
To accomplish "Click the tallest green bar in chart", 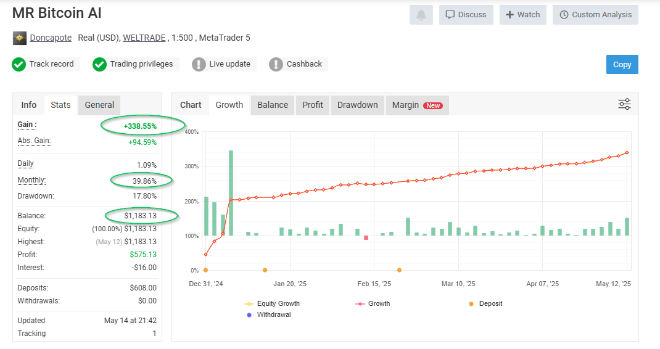I will pyautogui.click(x=231, y=193).
